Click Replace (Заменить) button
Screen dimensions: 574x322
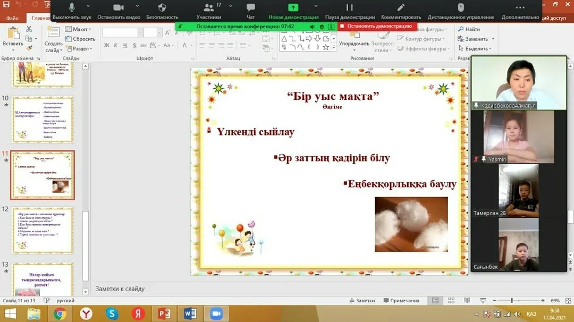pyautogui.click(x=472, y=39)
